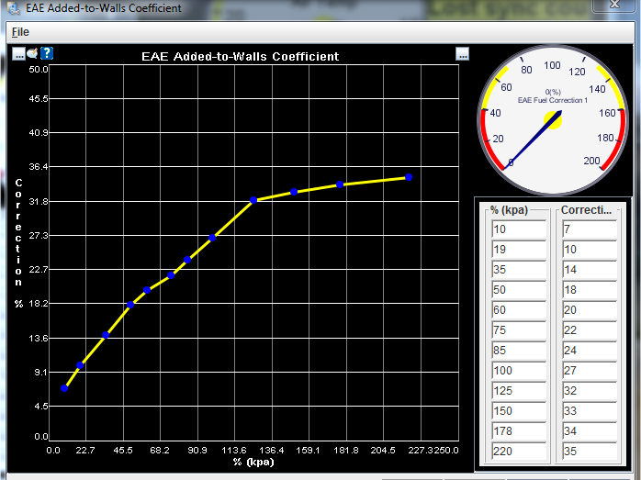The width and height of the screenshot is (641, 480).
Task: Select the kpa field containing 35
Action: coord(519,270)
